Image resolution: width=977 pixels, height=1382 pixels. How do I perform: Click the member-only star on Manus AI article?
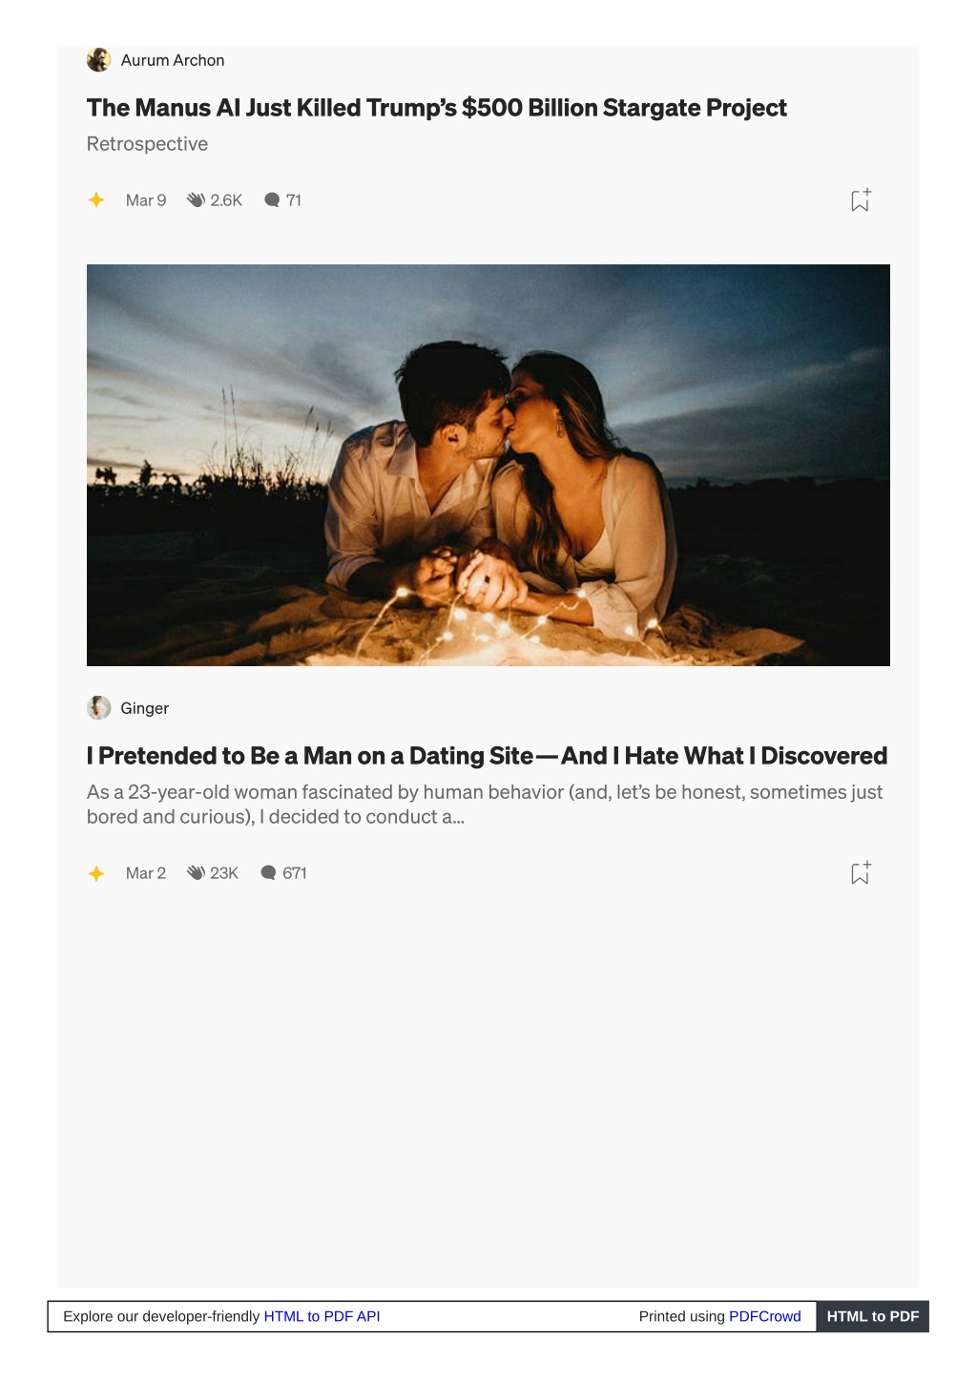(96, 199)
